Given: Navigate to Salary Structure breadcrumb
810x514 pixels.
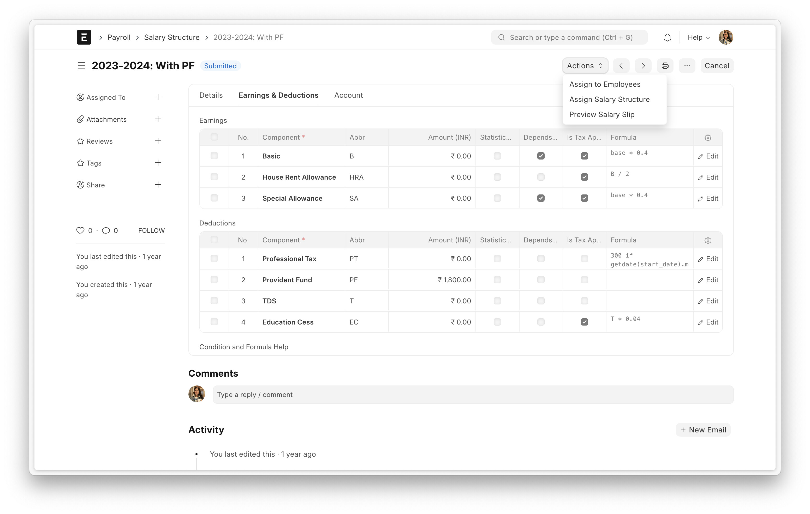Looking at the screenshot, I should (x=172, y=37).
